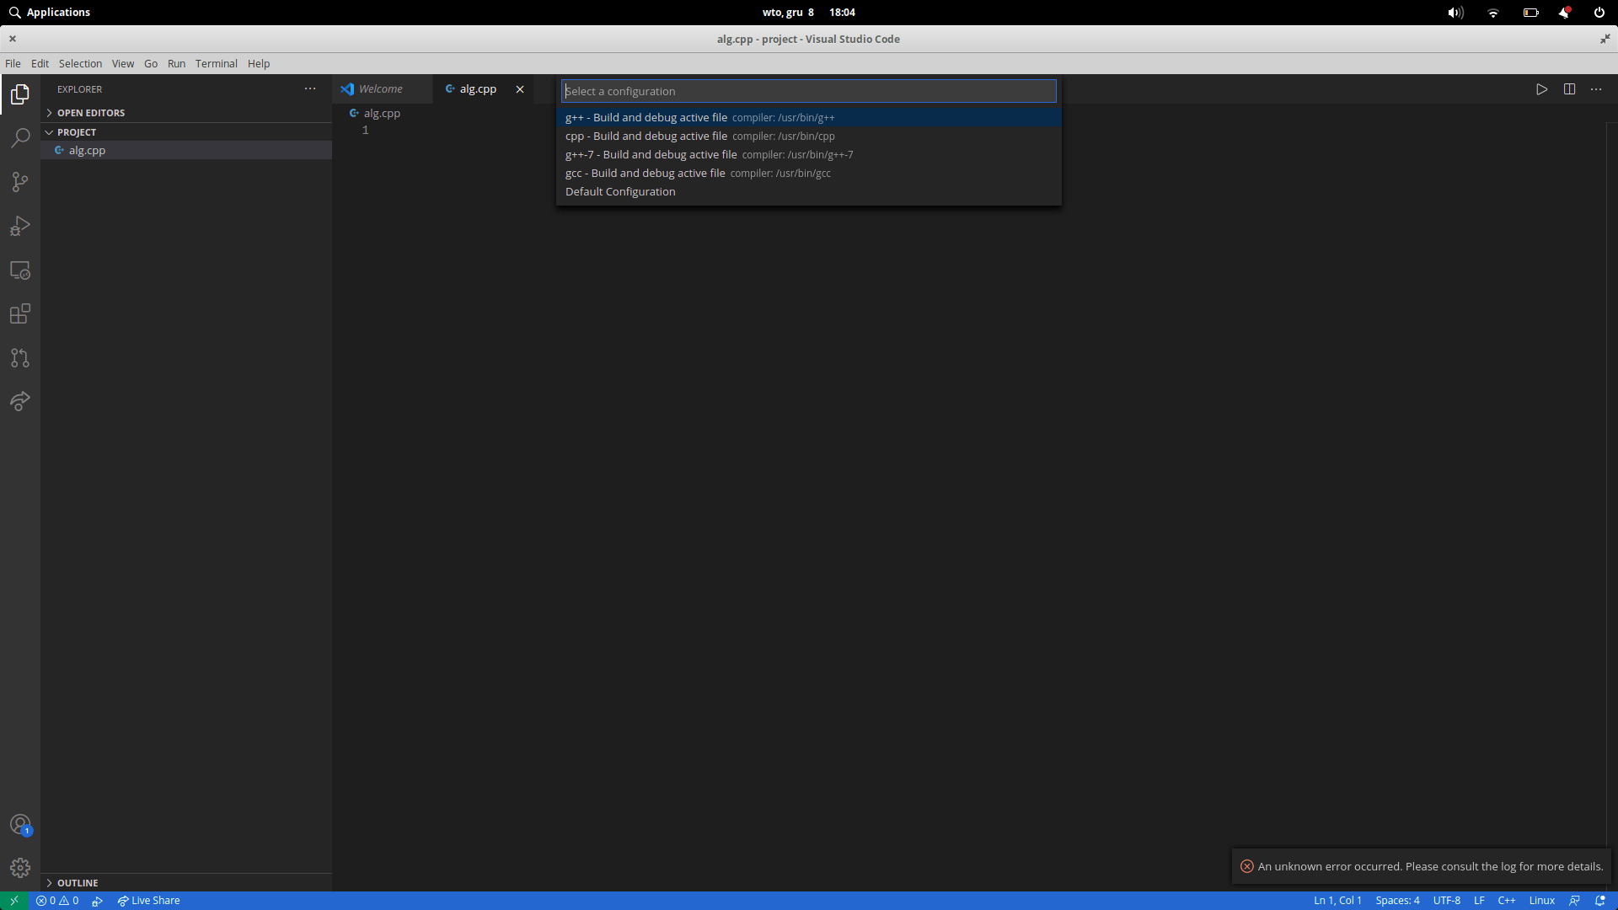Click Linux configuration in status bar

1541,901
